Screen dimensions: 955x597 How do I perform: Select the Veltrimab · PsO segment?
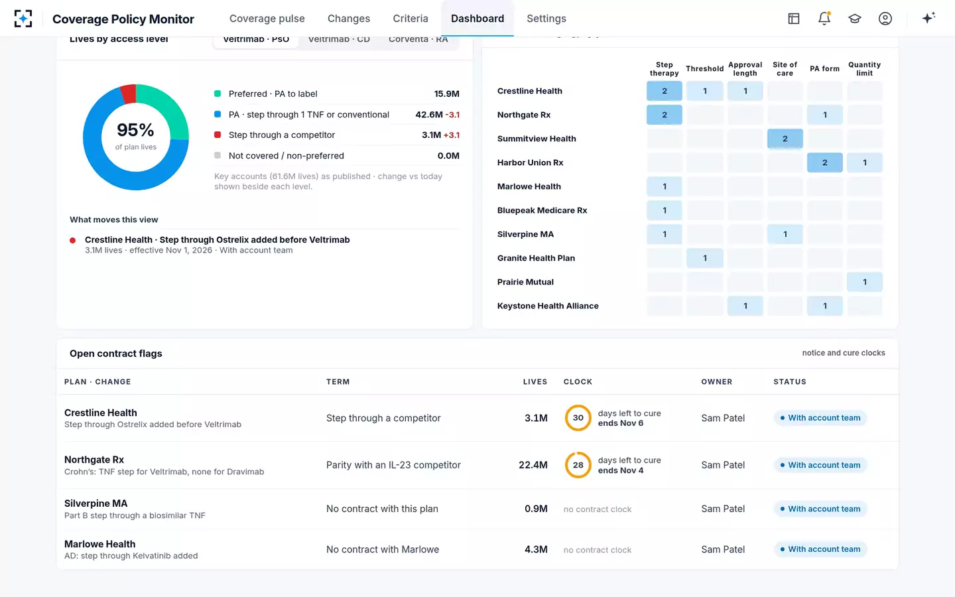(x=256, y=40)
